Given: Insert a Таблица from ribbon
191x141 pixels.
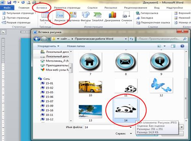Looking at the screenshot, I should (x=45, y=17).
